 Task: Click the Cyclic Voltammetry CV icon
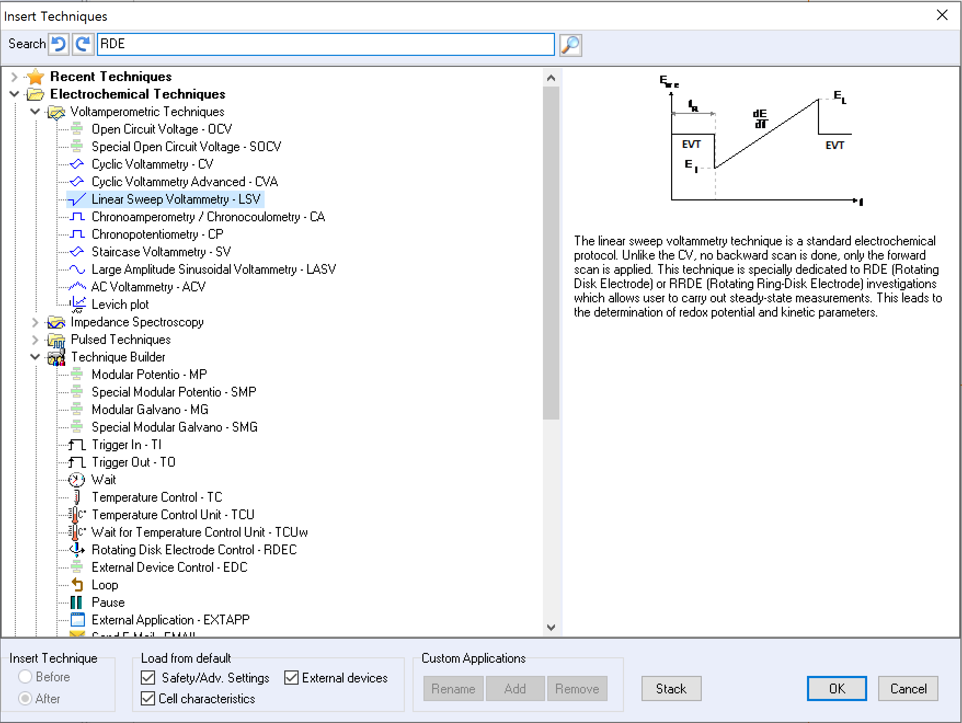pyautogui.click(x=77, y=164)
